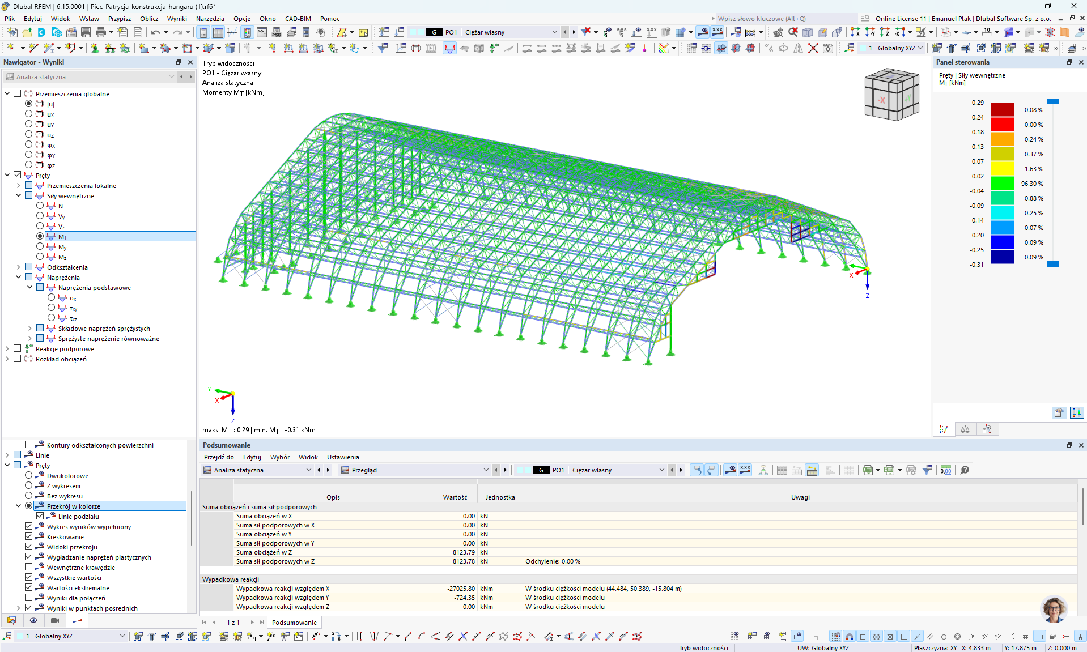
Task: Toggle the Table panel toolbar icon
Action: coord(218,32)
